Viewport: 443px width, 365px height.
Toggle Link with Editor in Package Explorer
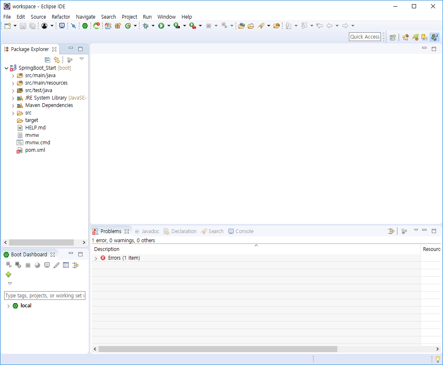click(x=57, y=60)
